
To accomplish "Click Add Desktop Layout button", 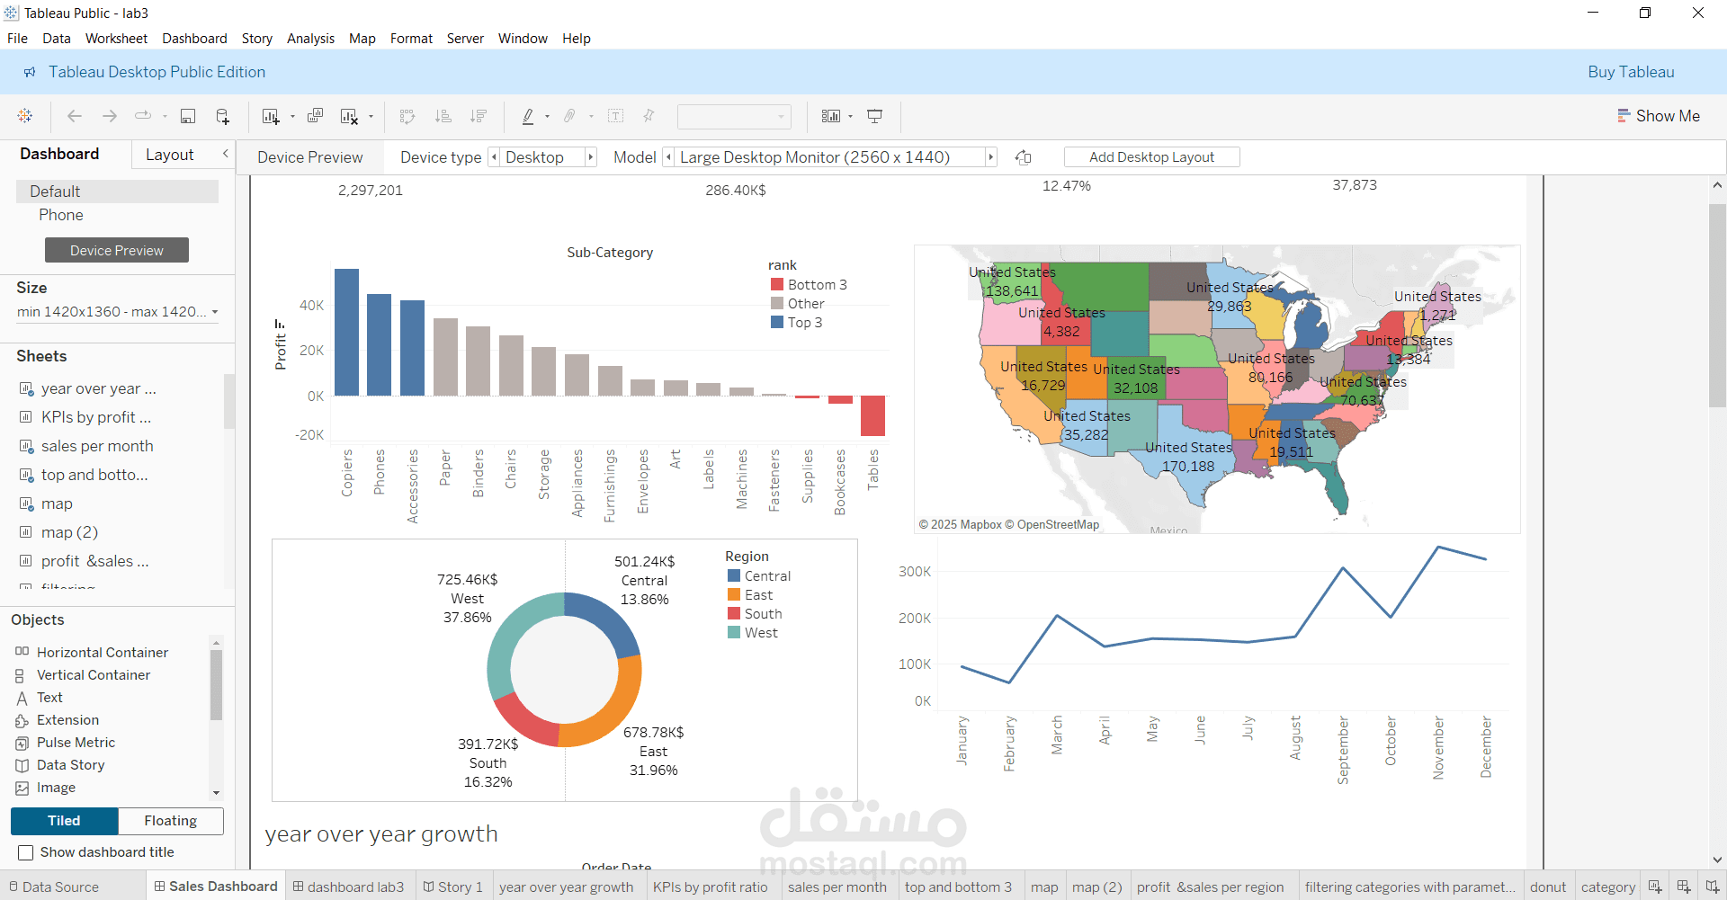I will 1151,157.
